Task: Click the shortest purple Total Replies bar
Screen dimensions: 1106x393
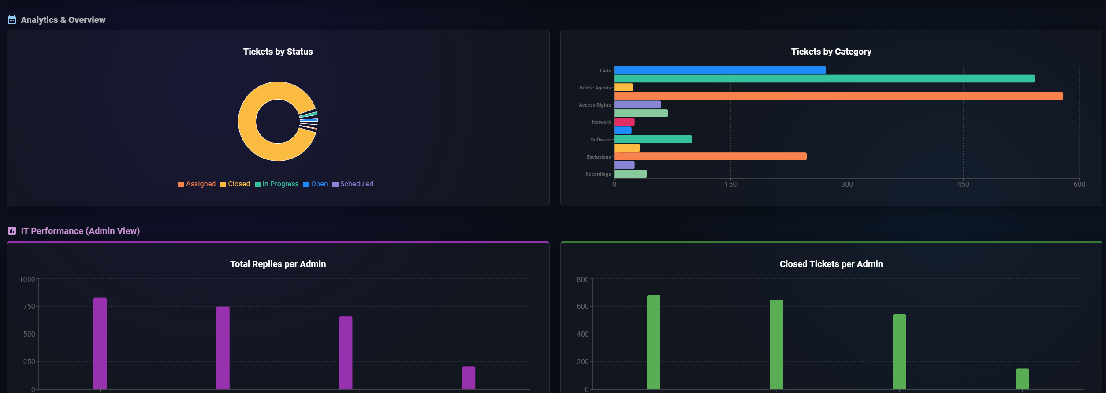Action: click(x=469, y=378)
